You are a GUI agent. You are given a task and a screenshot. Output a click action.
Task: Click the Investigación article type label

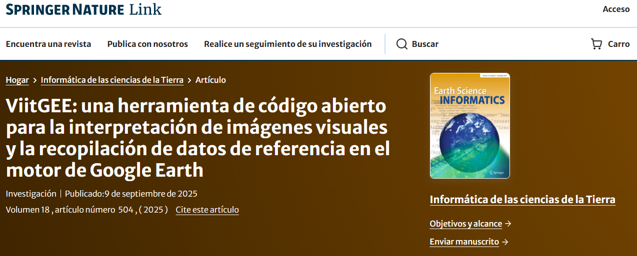31,194
